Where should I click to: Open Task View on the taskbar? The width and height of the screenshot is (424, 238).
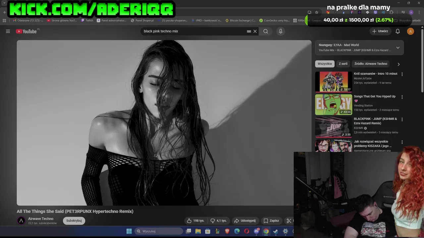(188, 231)
